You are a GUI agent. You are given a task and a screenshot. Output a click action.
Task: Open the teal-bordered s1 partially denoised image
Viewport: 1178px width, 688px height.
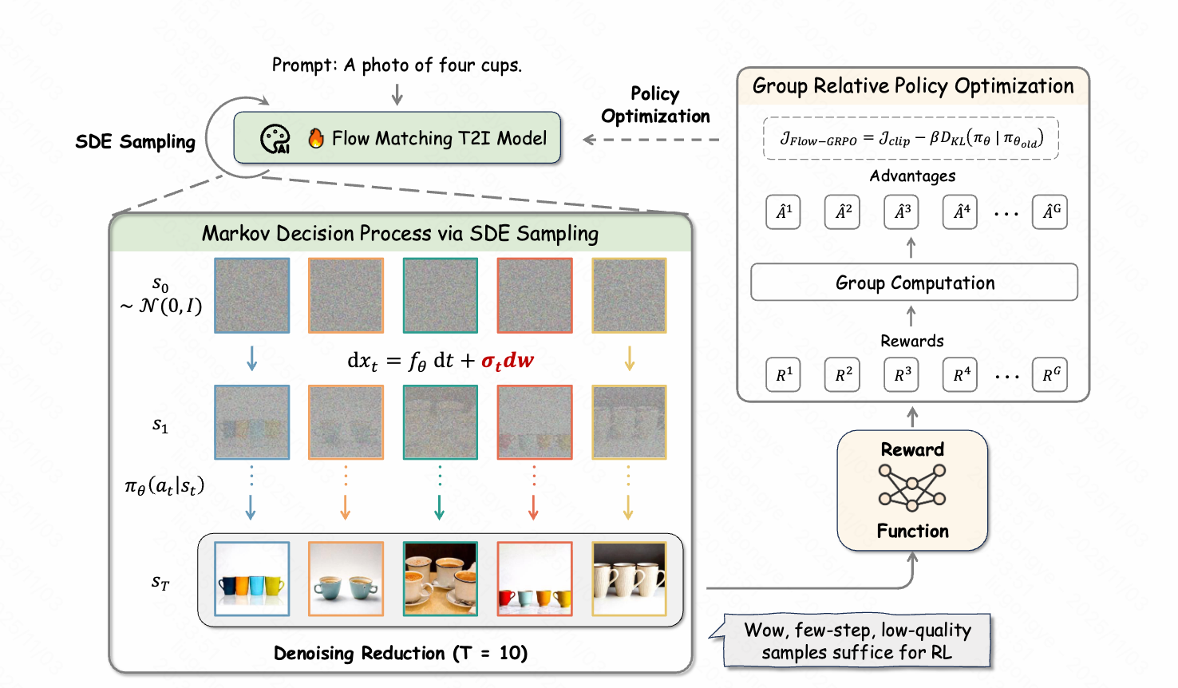point(441,422)
